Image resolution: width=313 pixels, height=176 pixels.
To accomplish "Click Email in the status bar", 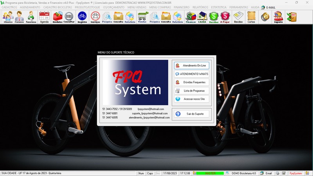I will click(266, 173).
